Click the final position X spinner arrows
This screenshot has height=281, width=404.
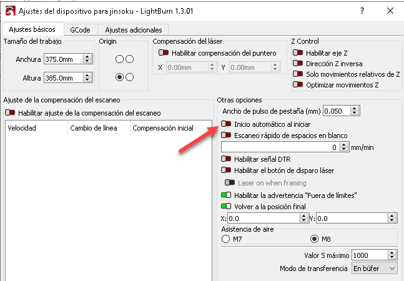304,219
